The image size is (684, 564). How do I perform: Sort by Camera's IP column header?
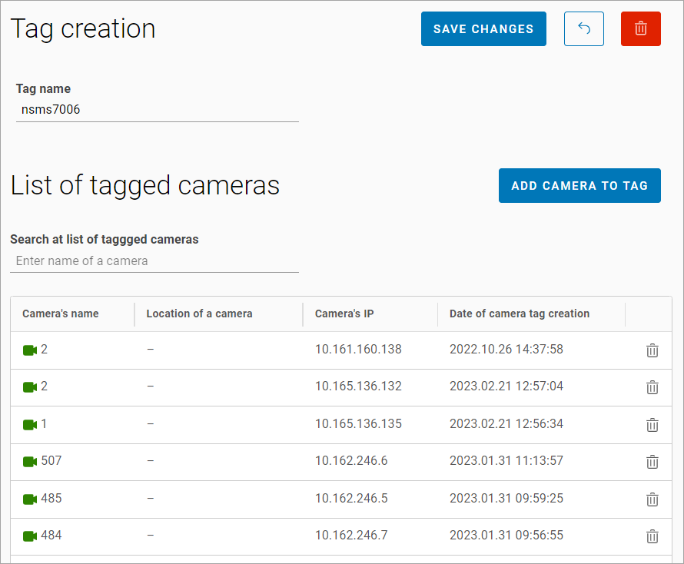click(x=344, y=314)
